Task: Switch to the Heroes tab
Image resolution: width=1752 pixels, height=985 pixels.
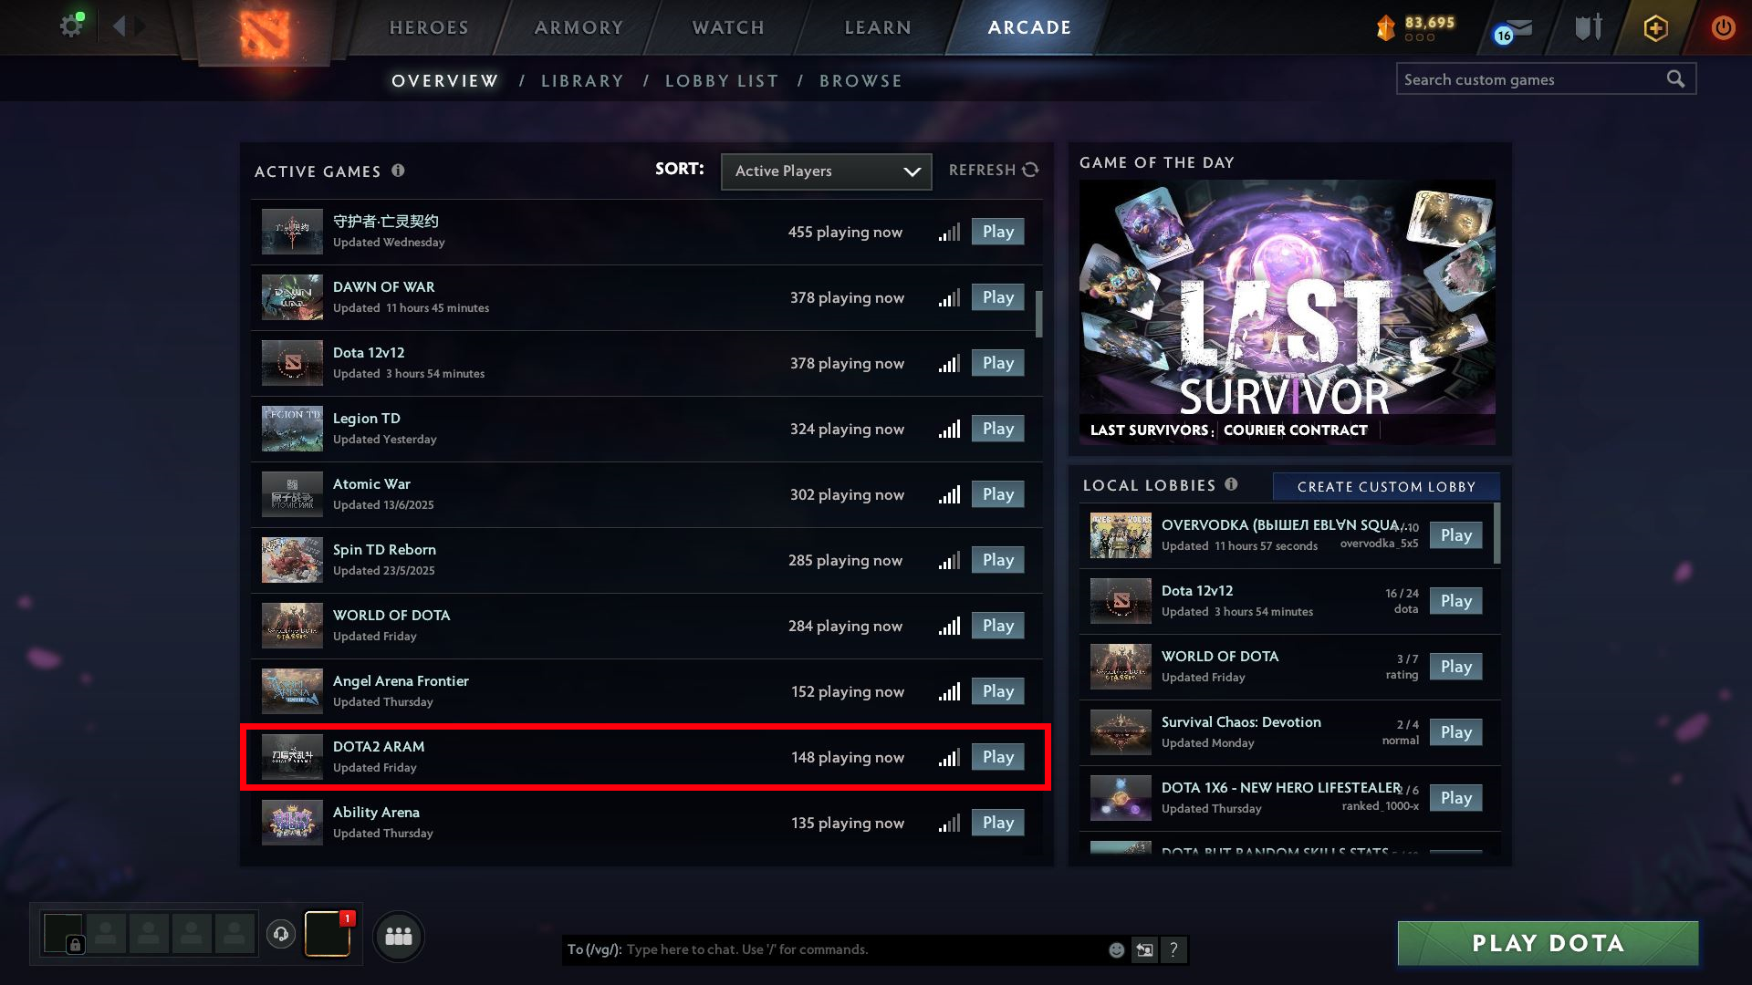Action: 429,27
